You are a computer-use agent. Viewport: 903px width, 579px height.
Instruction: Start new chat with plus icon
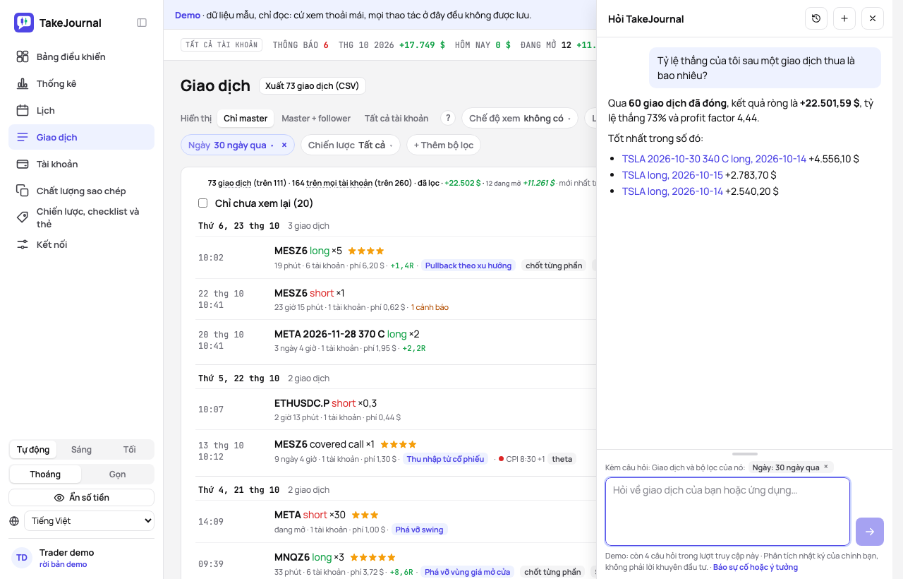pos(844,18)
